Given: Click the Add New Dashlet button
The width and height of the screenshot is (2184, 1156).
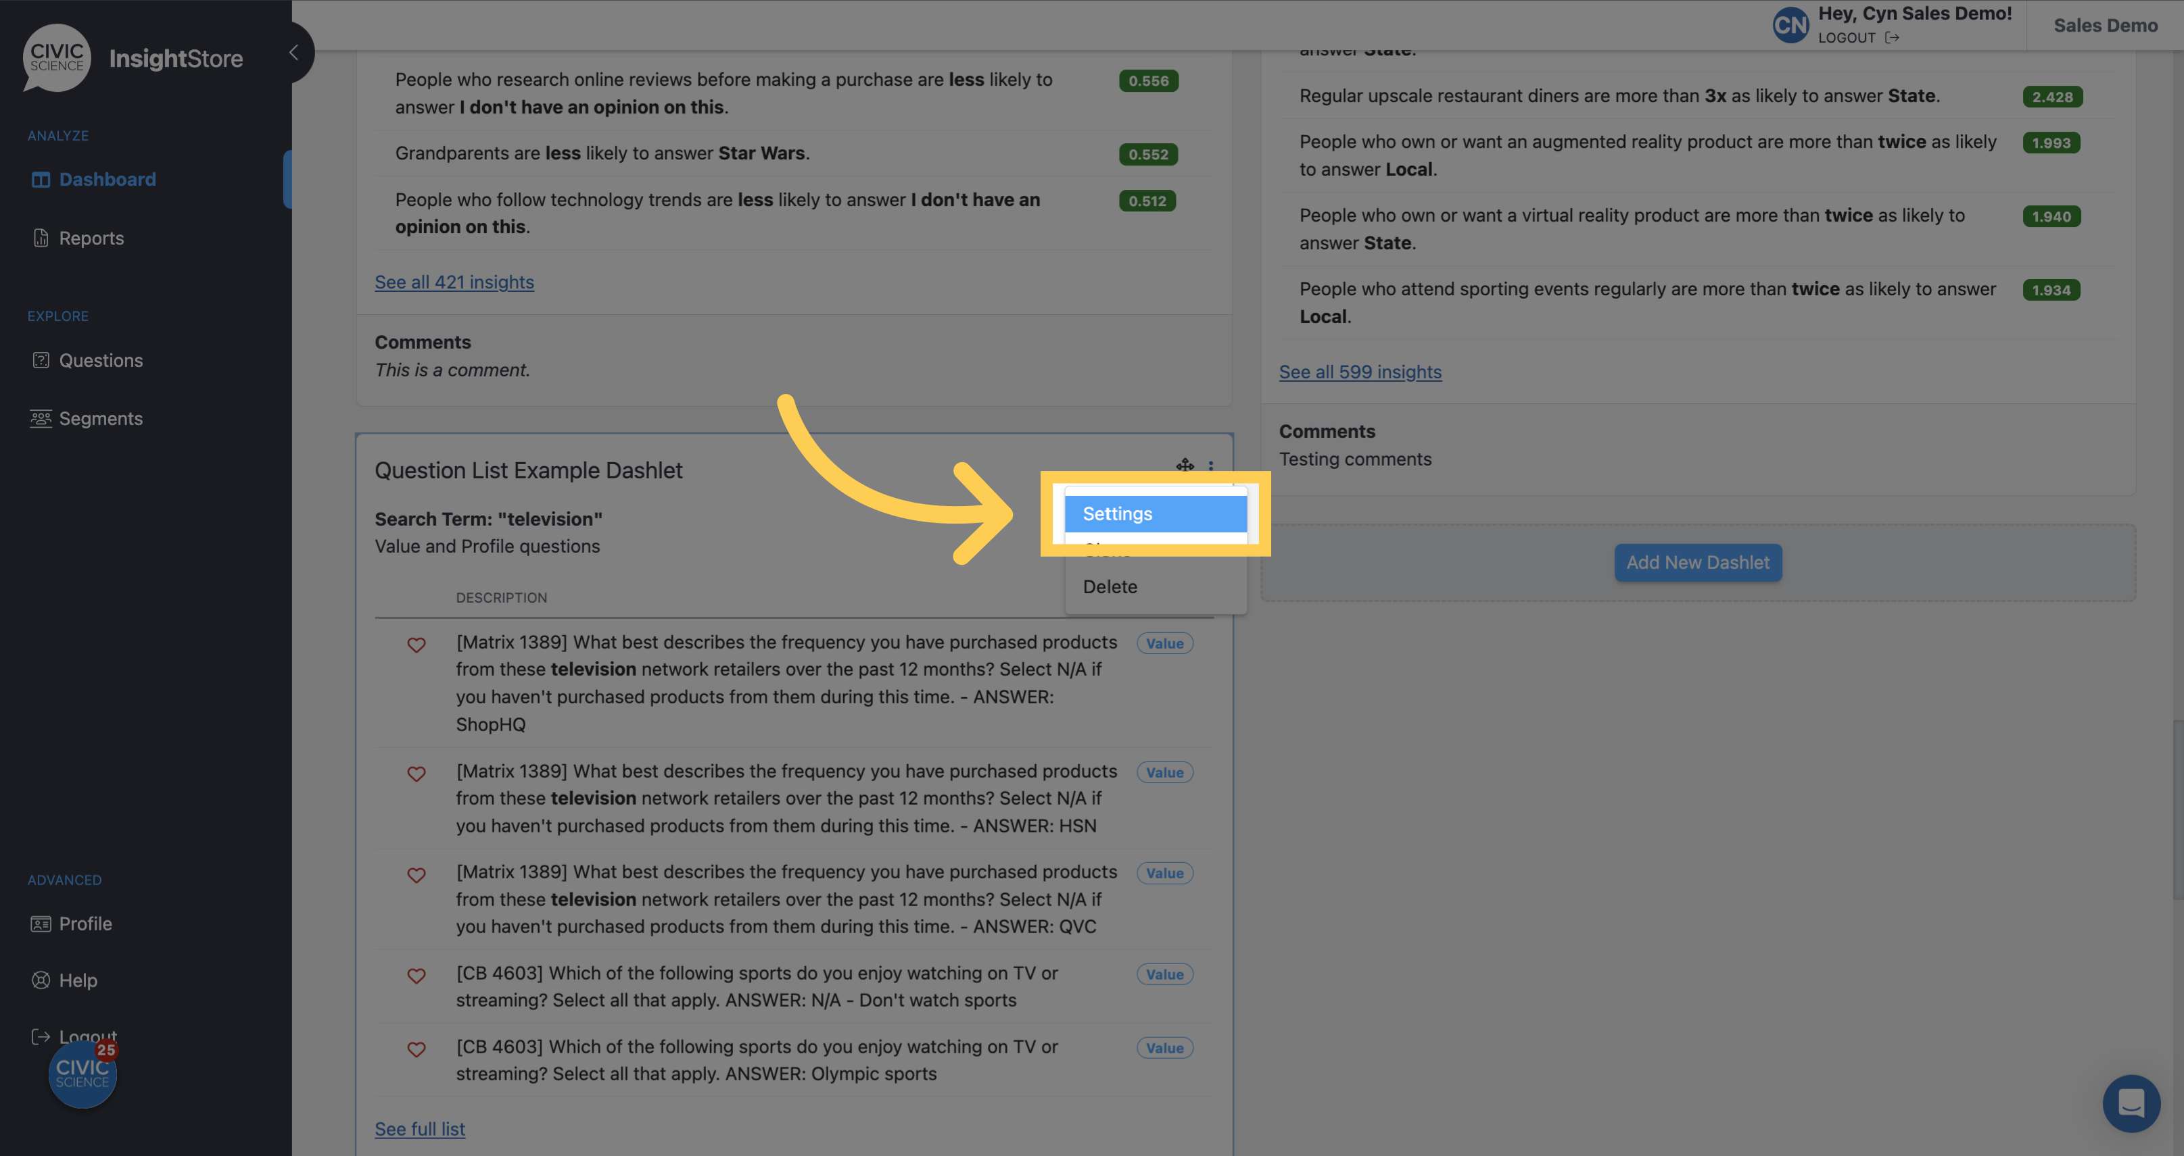Looking at the screenshot, I should click(1699, 563).
